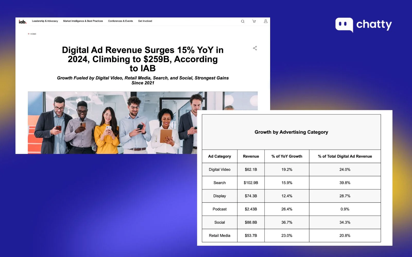Click the Digital Video row label
The width and height of the screenshot is (412, 257).
click(220, 170)
